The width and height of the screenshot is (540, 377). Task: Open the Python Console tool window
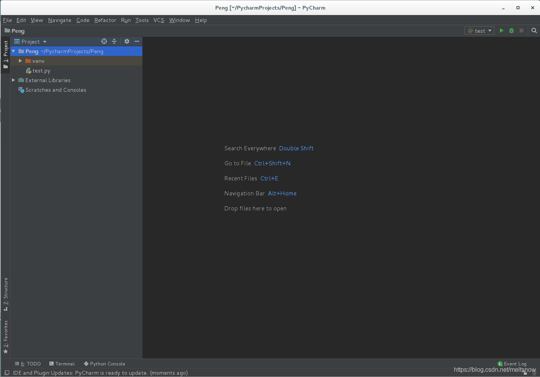tap(105, 364)
